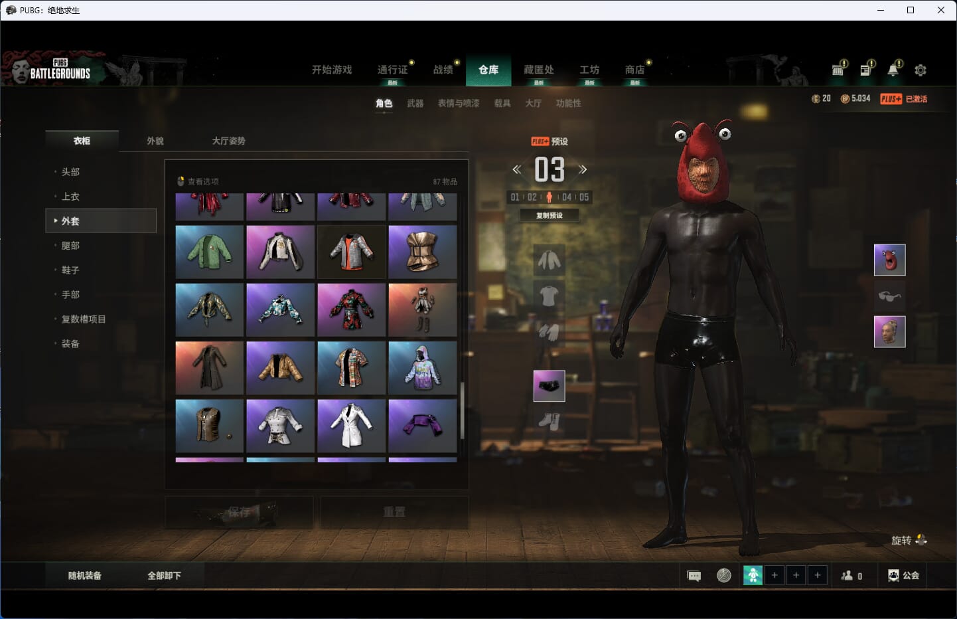The image size is (957, 619).
Task: Click the radar circle icon
Action: (x=724, y=575)
